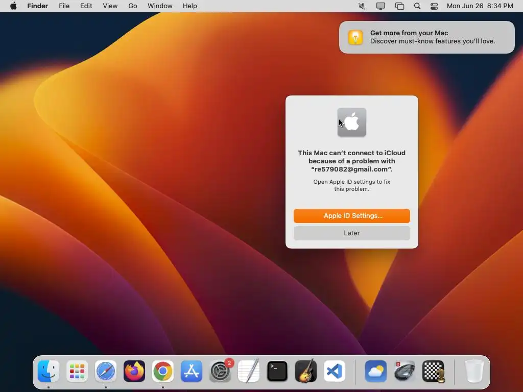Open the Window menu
This screenshot has height=392, width=523.
(160, 6)
